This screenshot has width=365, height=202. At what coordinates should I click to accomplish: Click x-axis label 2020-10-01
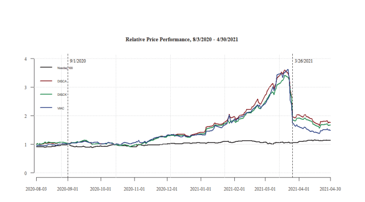(x=101, y=189)
